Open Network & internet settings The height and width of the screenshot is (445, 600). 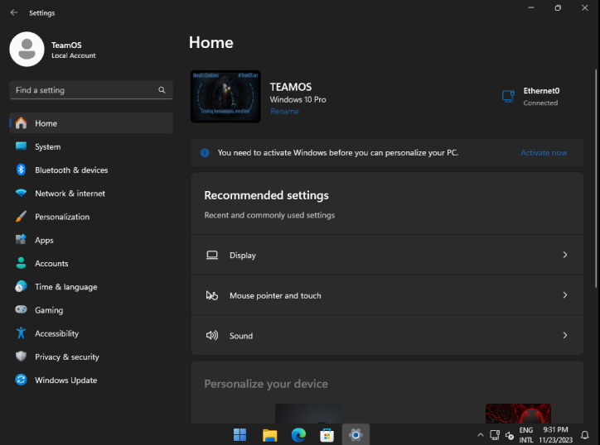[x=91, y=193]
